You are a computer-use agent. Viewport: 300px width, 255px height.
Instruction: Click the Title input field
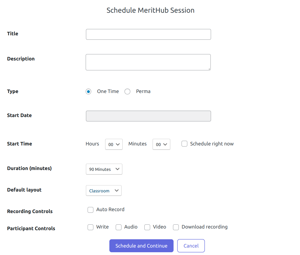click(148, 34)
